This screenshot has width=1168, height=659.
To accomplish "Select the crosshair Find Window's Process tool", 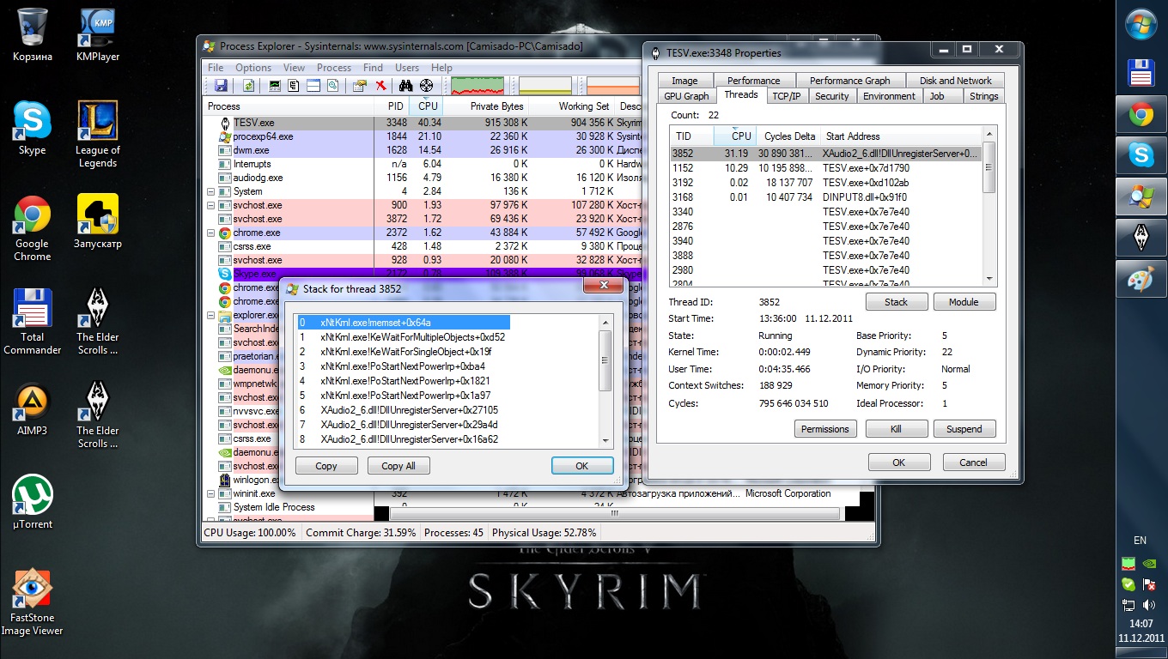I will [x=426, y=85].
